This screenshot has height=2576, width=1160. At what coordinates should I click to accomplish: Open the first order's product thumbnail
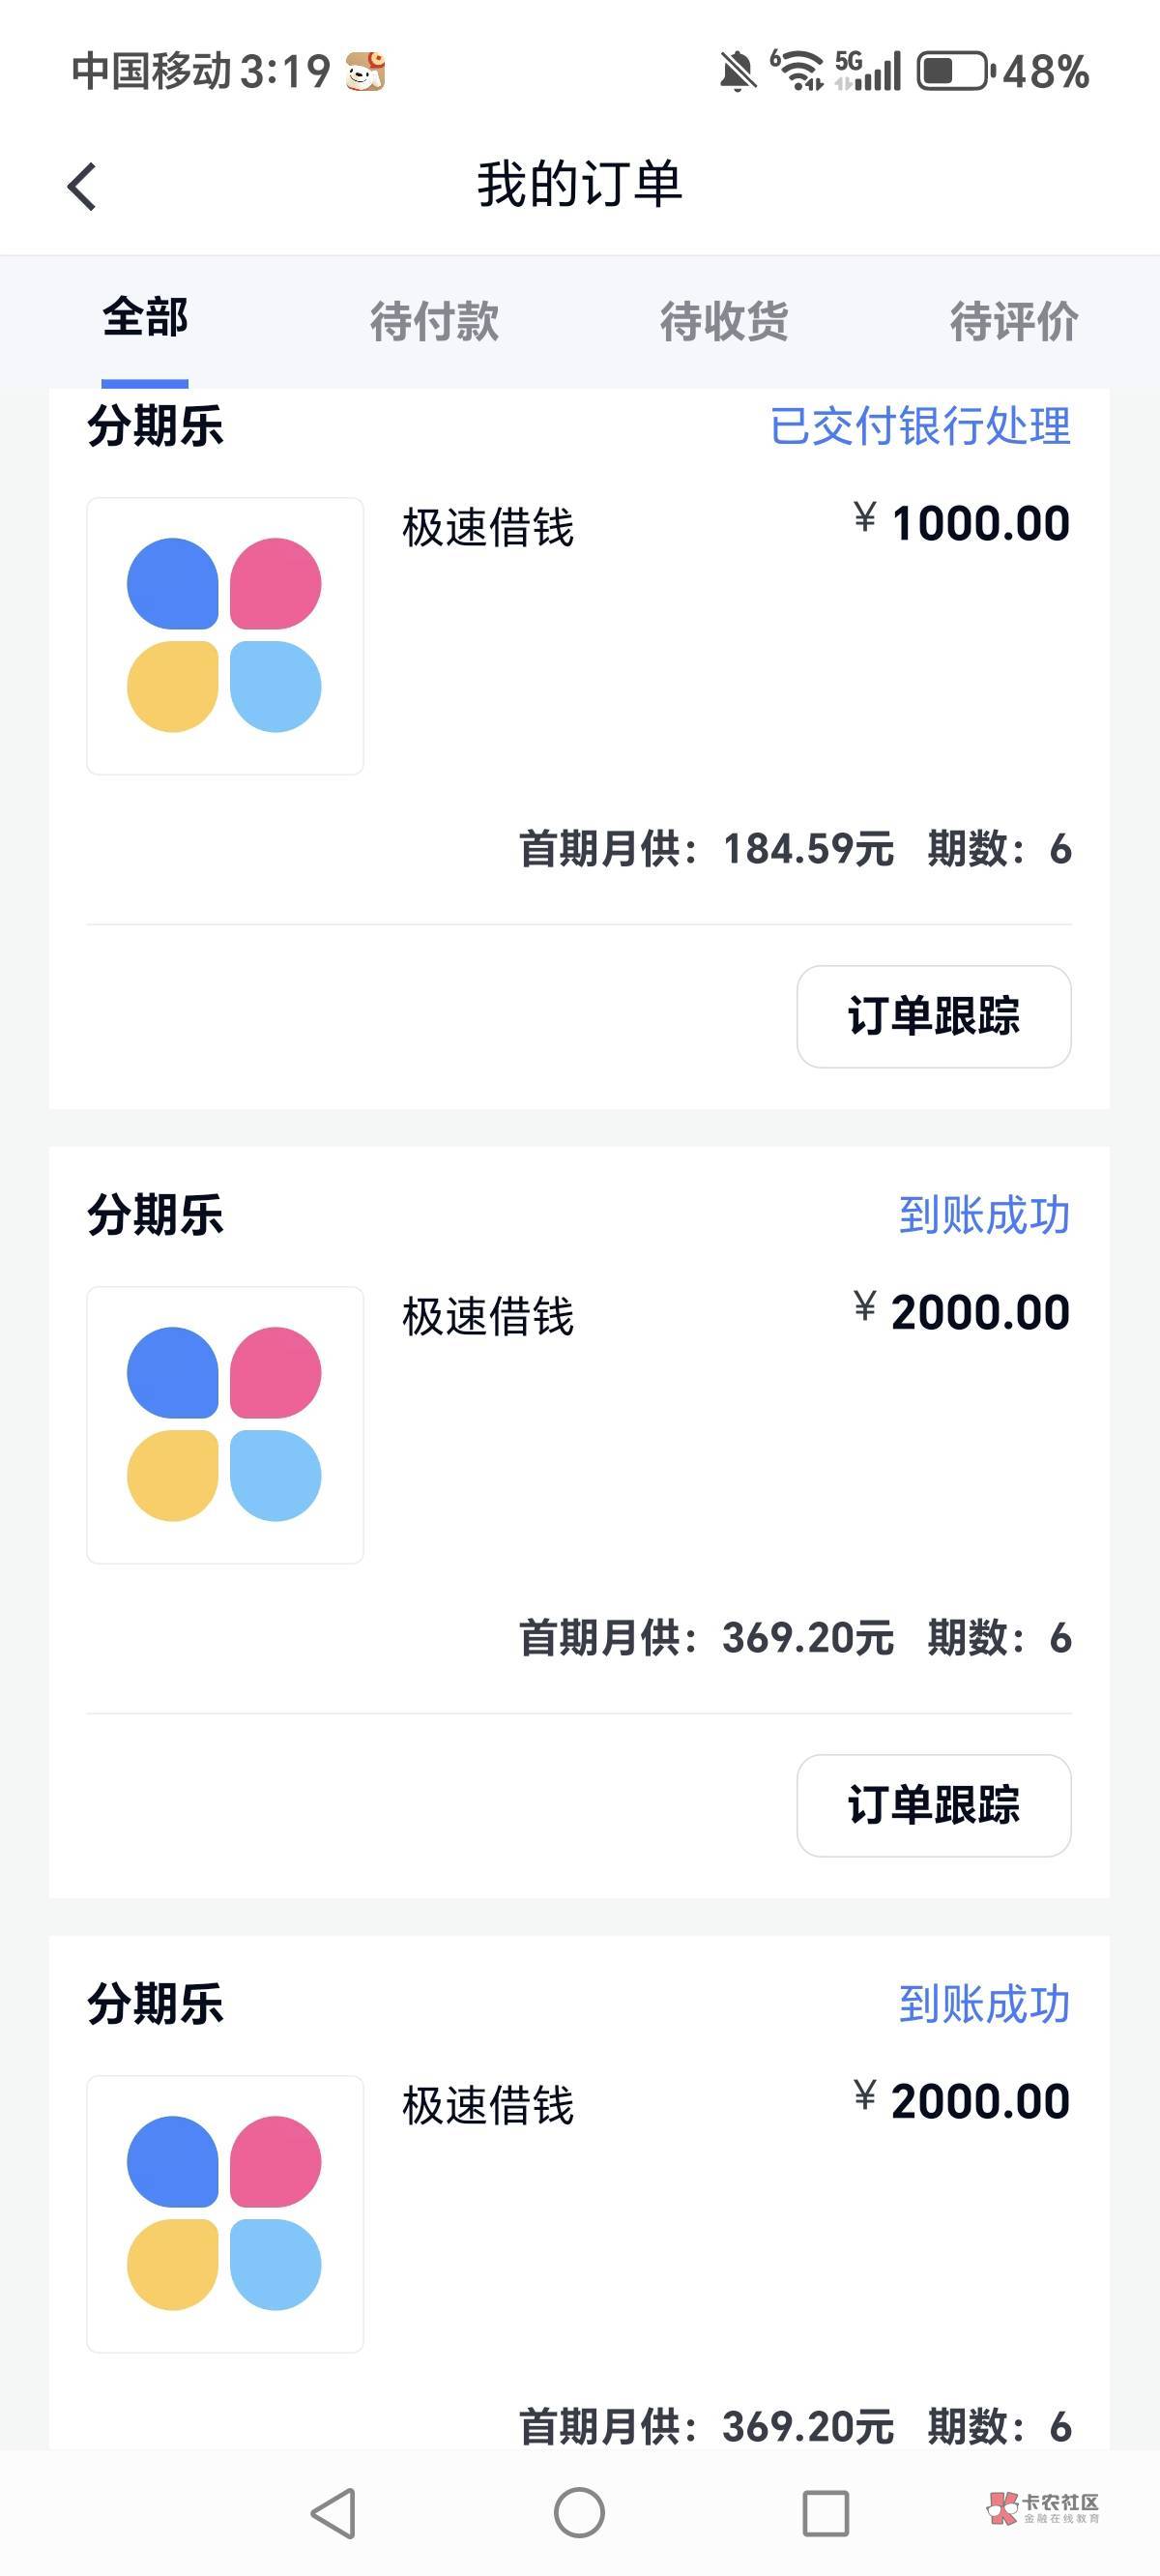point(225,636)
